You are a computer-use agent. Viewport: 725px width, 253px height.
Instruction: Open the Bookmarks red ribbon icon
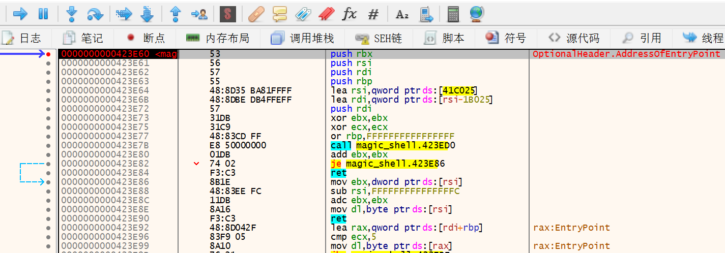point(326,14)
